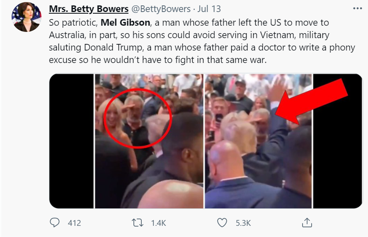This screenshot has width=368, height=237.
Task: Open the three-dot more options menu
Action: [x=357, y=8]
